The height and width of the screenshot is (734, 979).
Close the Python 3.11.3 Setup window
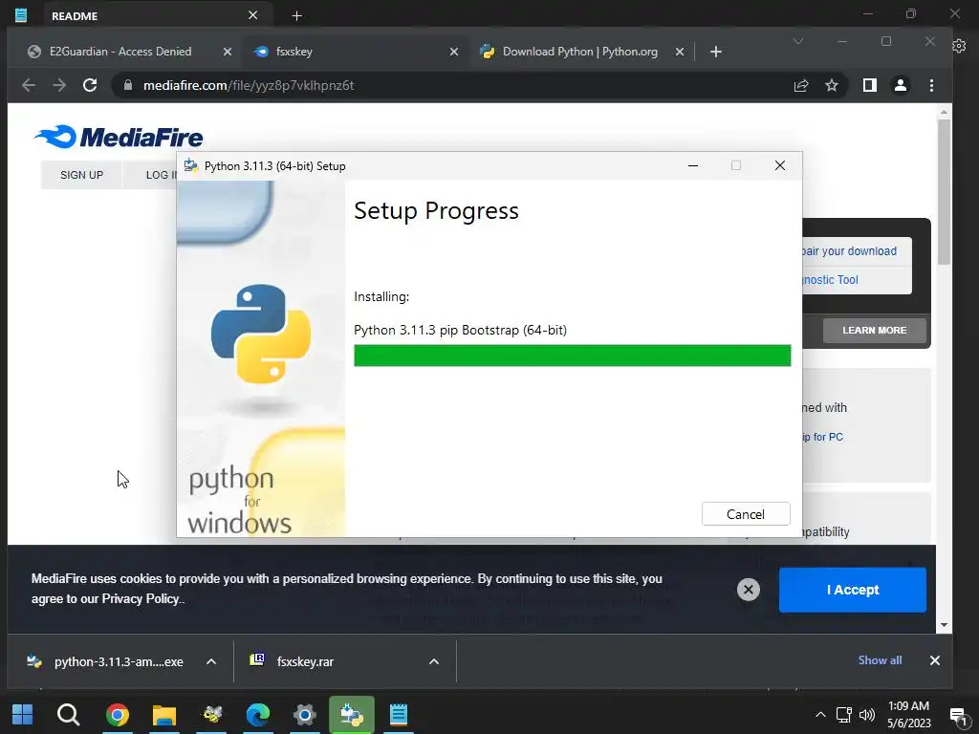[780, 165]
